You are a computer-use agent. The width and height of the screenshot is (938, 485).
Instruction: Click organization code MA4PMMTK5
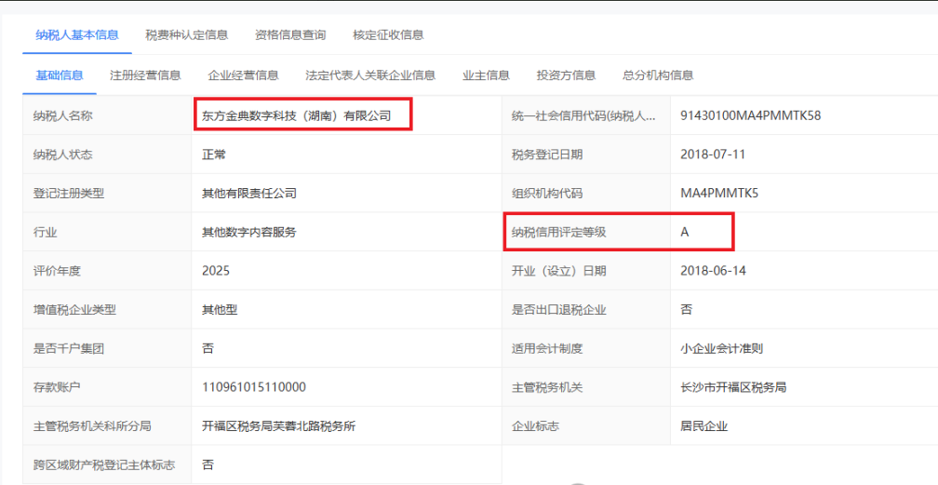[719, 194]
